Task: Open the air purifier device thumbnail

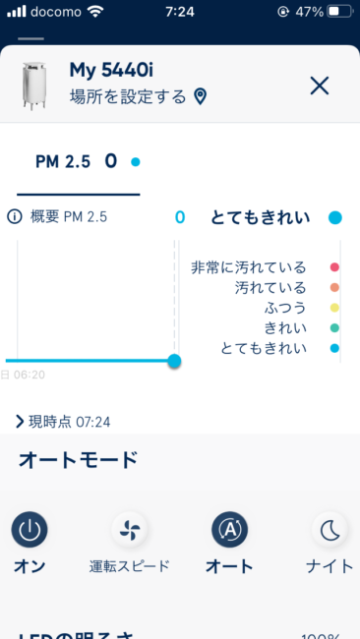Action: point(33,86)
